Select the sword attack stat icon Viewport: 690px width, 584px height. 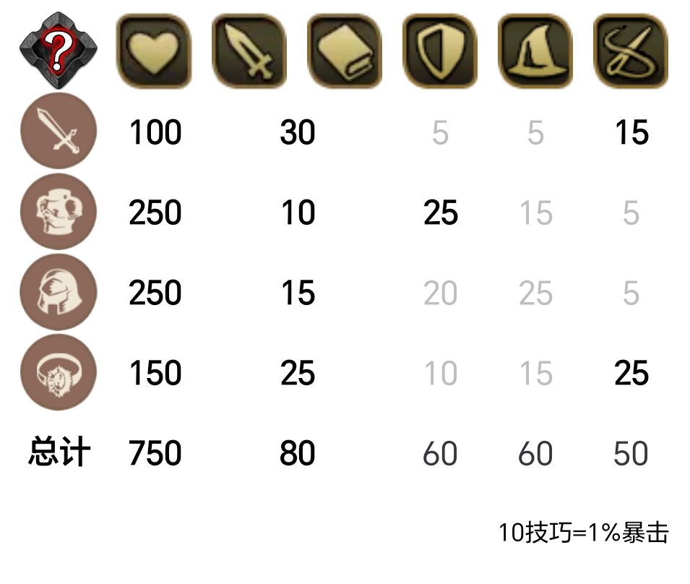249,51
